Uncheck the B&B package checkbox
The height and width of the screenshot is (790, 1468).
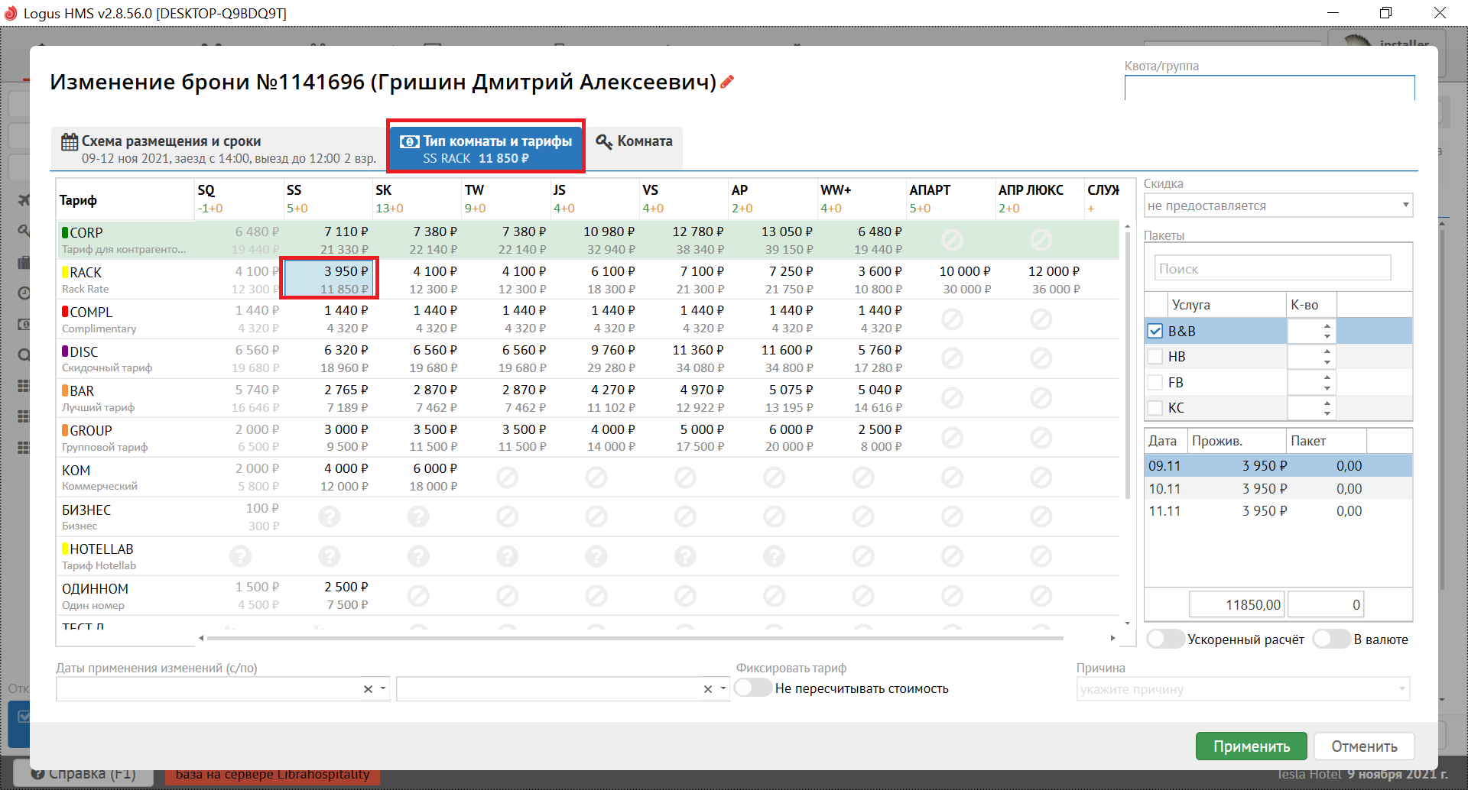click(x=1155, y=332)
